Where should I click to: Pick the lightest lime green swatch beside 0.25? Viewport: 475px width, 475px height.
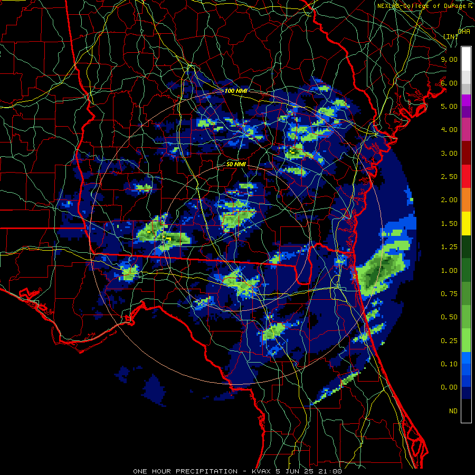pos(466,340)
